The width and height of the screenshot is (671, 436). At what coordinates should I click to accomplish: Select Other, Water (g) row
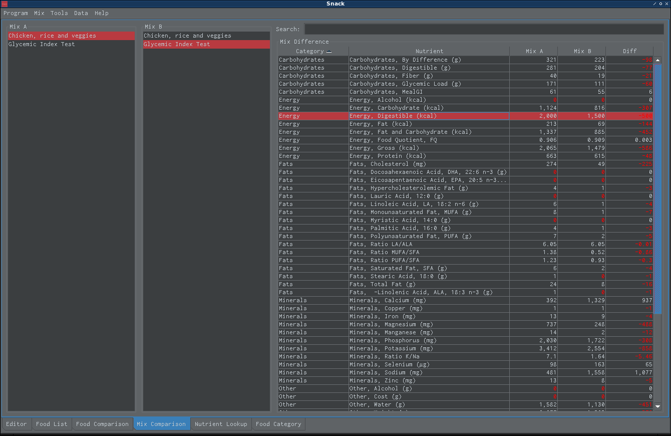[x=465, y=404]
